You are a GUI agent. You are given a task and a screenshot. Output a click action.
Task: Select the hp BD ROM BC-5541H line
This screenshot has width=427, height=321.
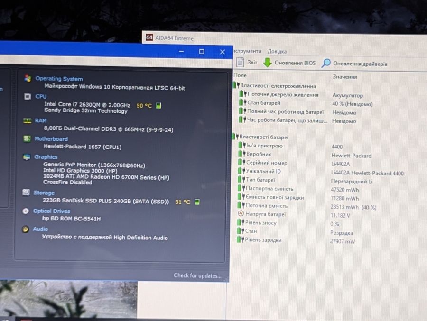(x=71, y=219)
